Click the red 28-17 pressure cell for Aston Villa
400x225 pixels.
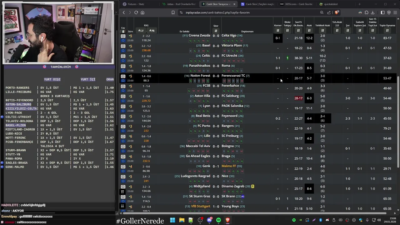coord(298,98)
